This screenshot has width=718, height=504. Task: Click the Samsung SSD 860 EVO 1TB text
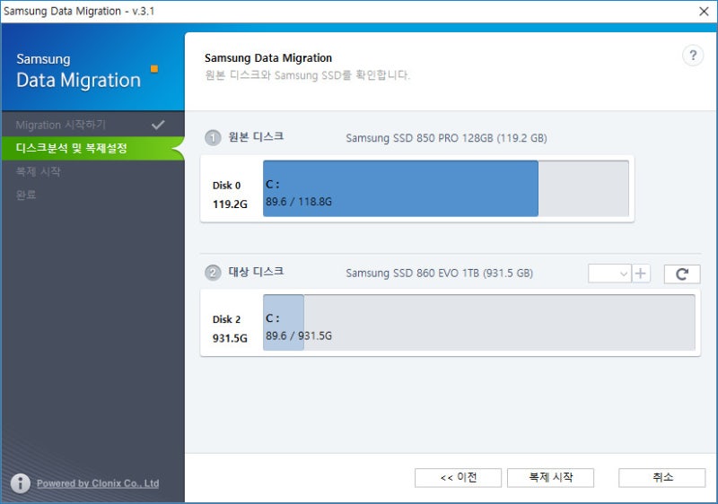440,274
